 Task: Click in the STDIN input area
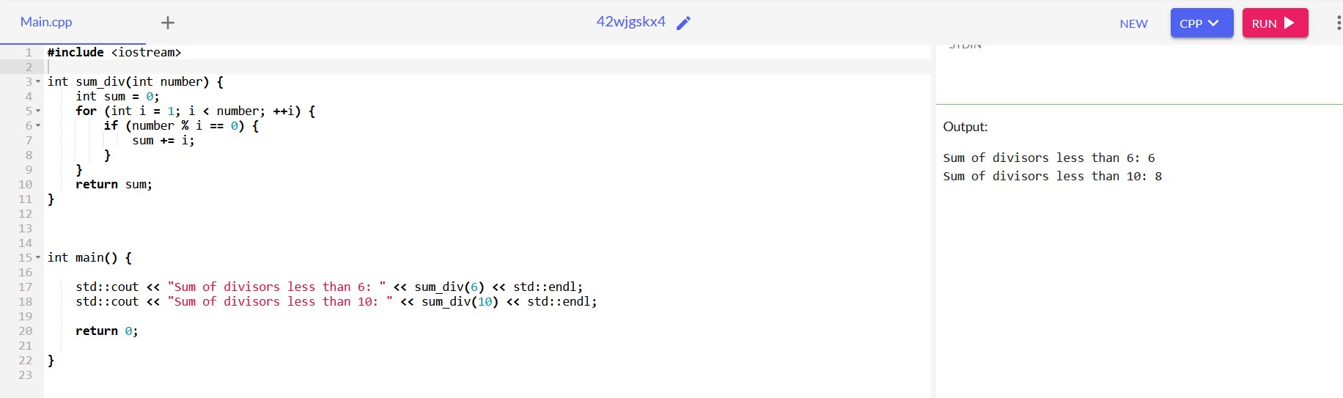coord(1139,73)
